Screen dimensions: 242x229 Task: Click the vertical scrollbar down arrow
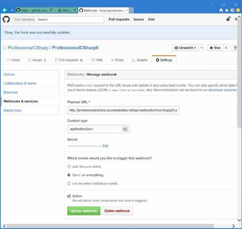(239, 220)
